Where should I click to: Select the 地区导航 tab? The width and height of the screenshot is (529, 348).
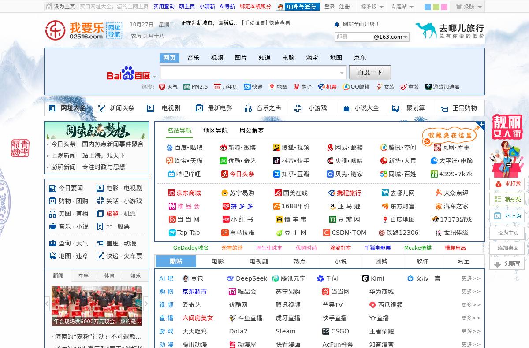point(216,130)
